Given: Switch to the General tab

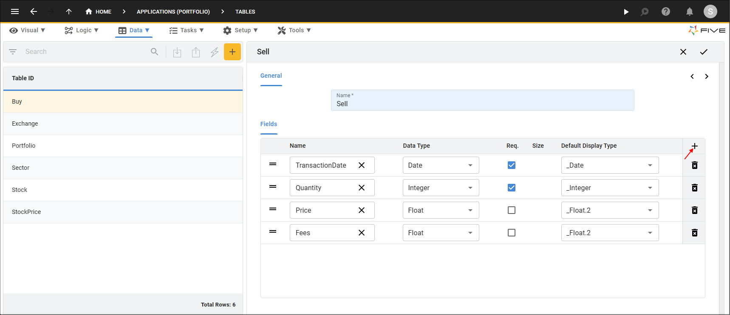Looking at the screenshot, I should (x=271, y=76).
